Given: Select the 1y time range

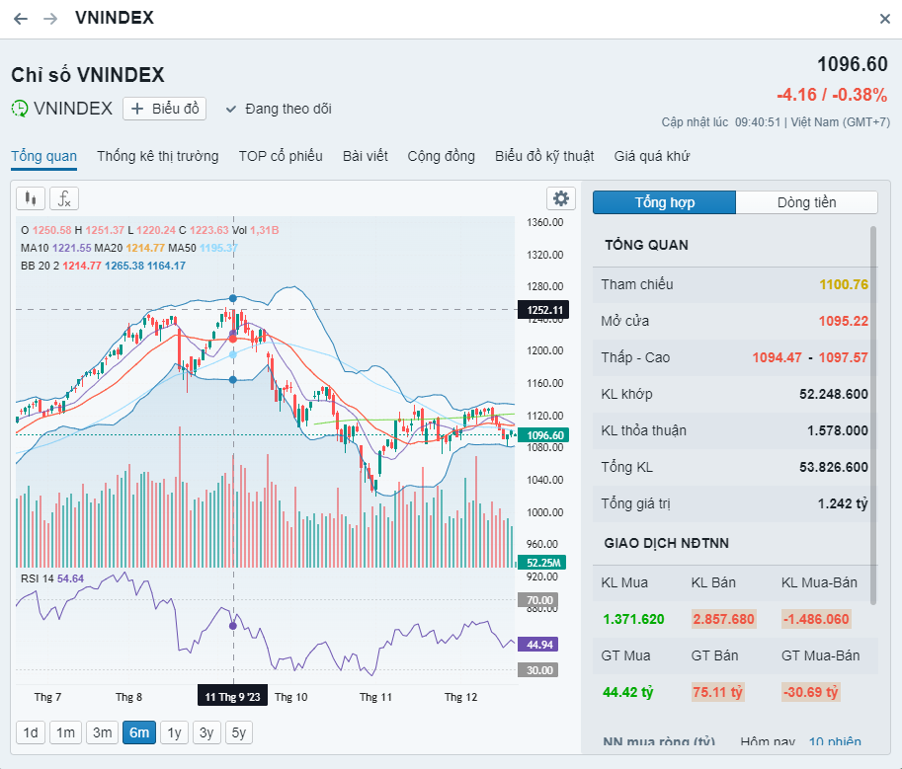Looking at the screenshot, I should tap(175, 732).
